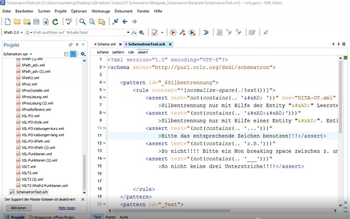Save the file with floppy icon
350x219 pixels.
(x=36, y=21)
